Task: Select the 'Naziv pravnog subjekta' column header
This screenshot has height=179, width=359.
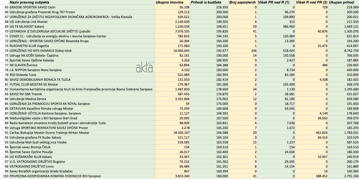Action: (29, 2)
